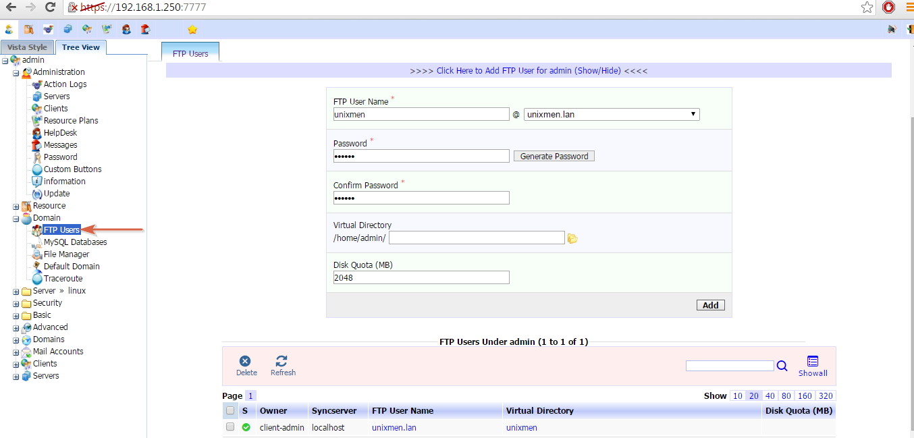
Task: Click the Disk Quota (MB) field
Action: pos(421,277)
